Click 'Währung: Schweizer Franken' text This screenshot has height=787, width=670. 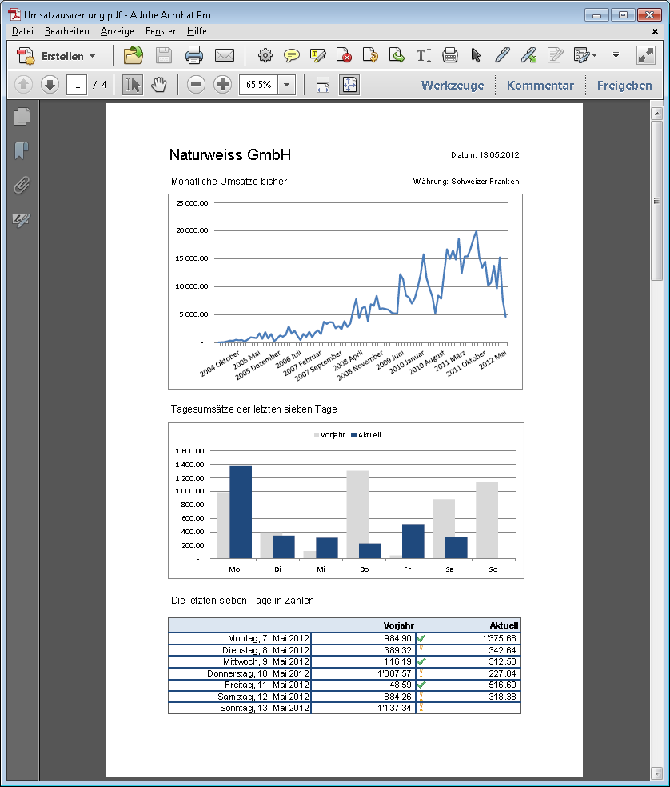pyautogui.click(x=466, y=182)
